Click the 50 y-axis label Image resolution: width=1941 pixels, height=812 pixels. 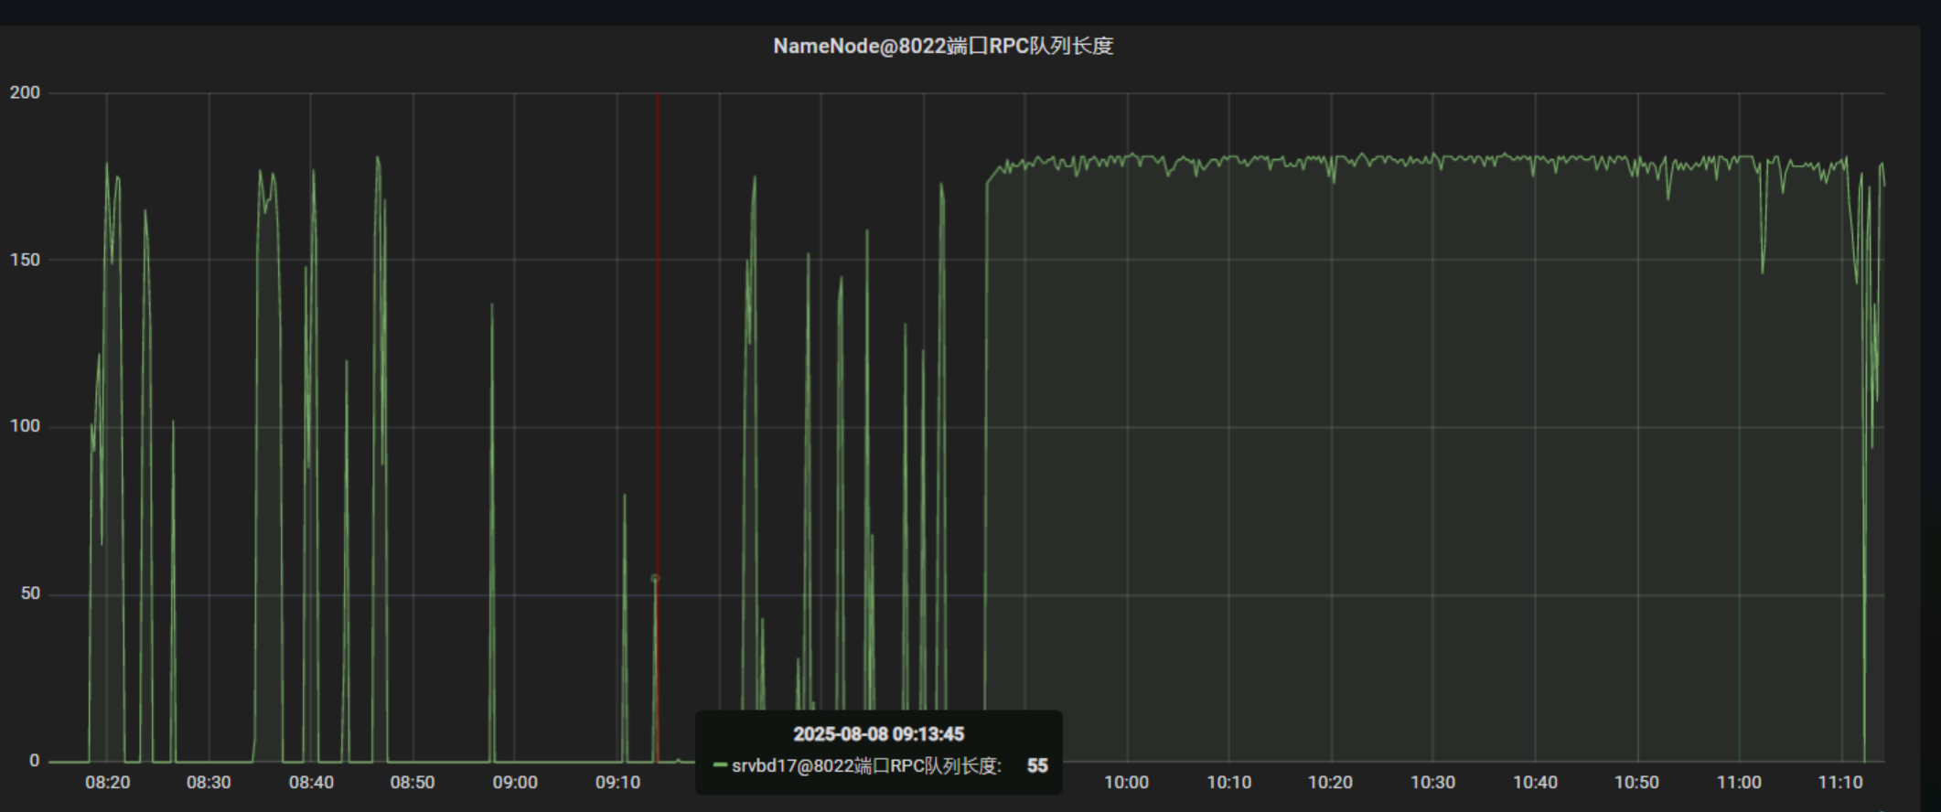[31, 593]
